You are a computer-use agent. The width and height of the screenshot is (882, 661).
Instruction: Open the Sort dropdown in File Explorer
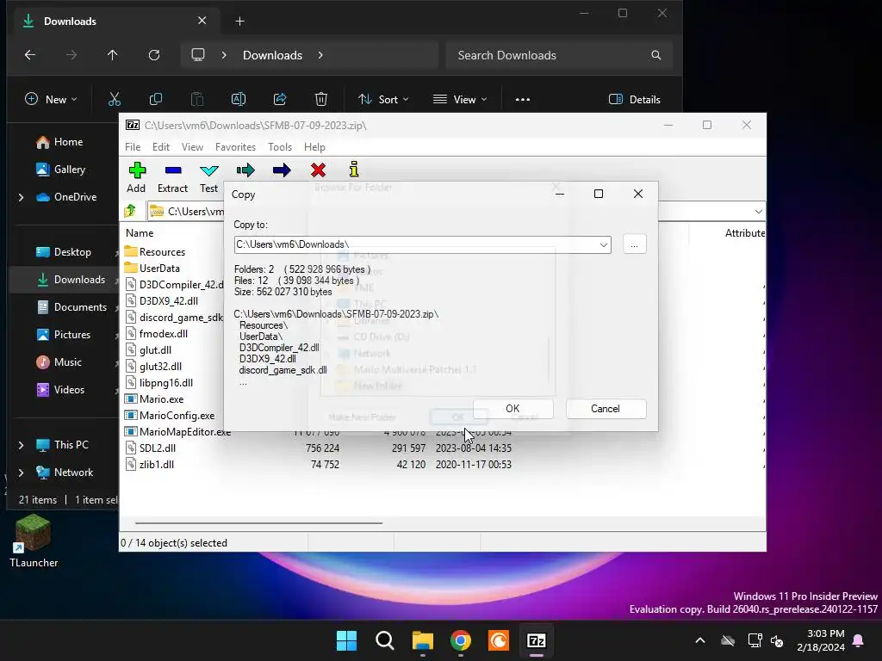pyautogui.click(x=383, y=100)
